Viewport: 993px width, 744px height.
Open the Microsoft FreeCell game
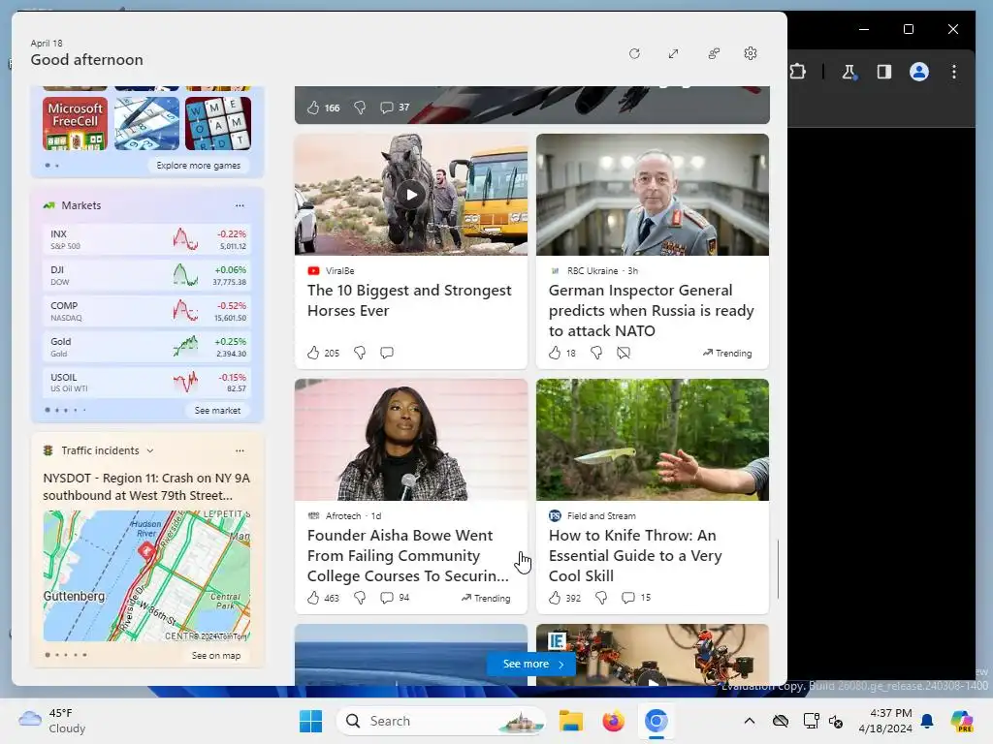[75, 123]
